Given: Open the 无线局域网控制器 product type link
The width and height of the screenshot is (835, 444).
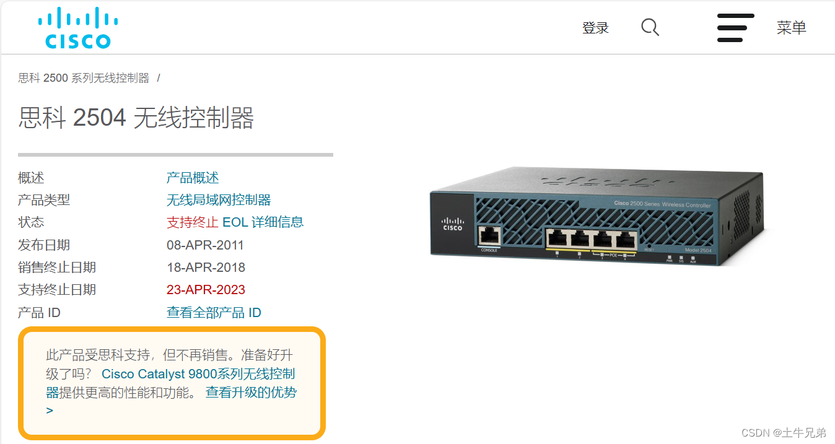Looking at the screenshot, I should click(219, 200).
